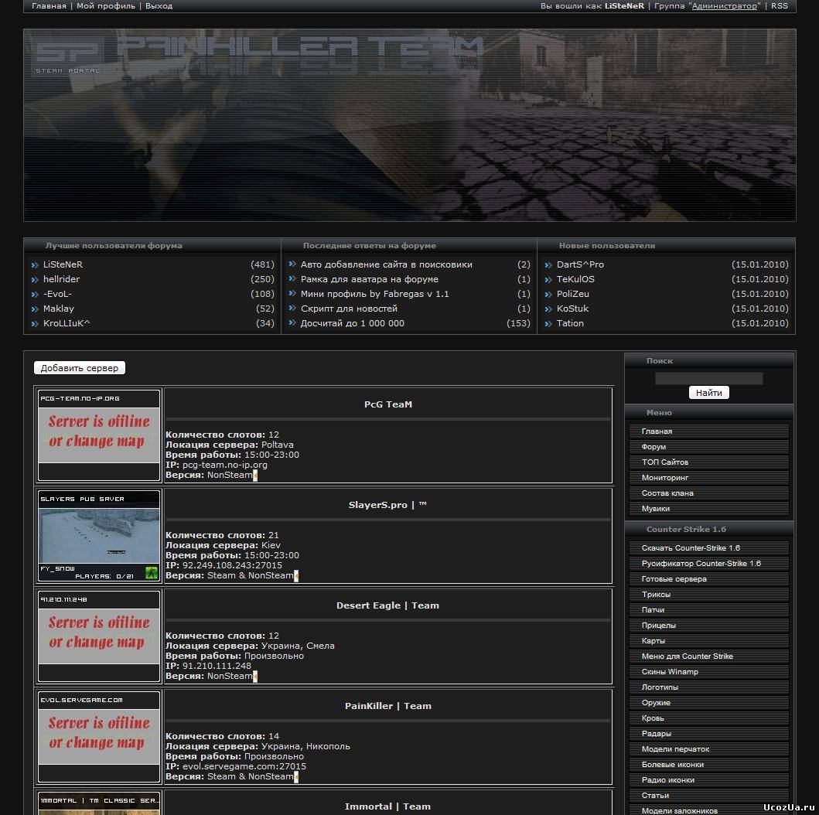Open Кровь sidebar link
Screen dimensions: 819x815
[x=708, y=718]
